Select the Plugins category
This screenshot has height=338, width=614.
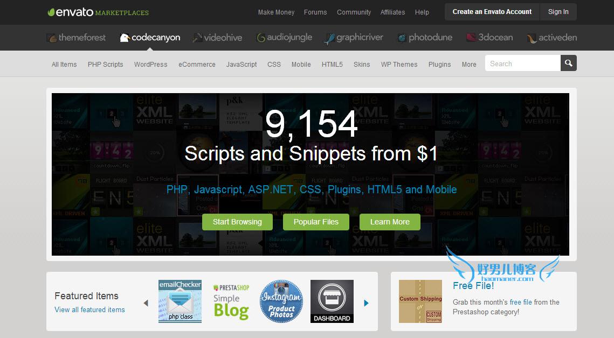point(440,65)
